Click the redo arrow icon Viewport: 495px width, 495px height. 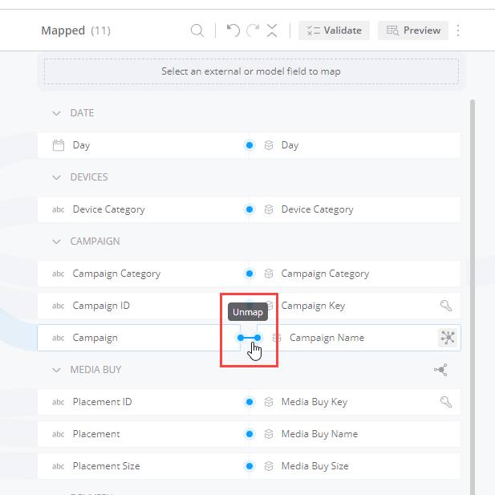253,30
